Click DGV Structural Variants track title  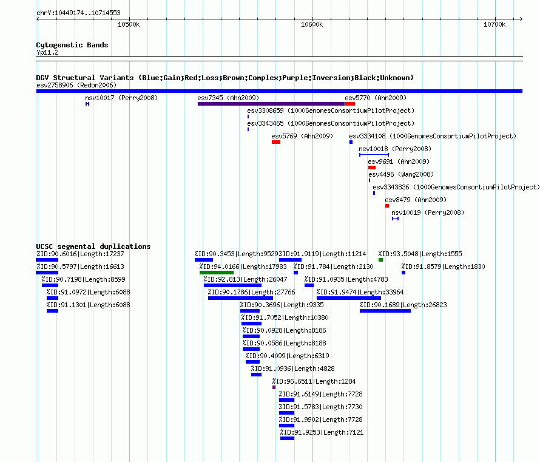click(x=225, y=78)
